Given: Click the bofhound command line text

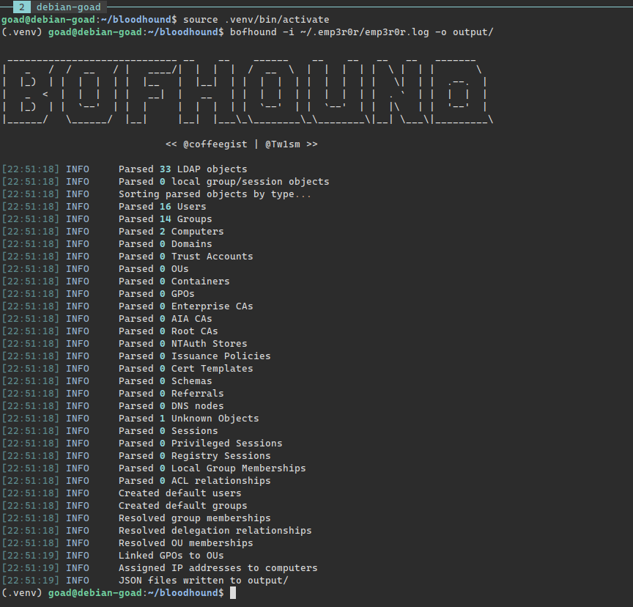Looking at the screenshot, I should coord(361,32).
